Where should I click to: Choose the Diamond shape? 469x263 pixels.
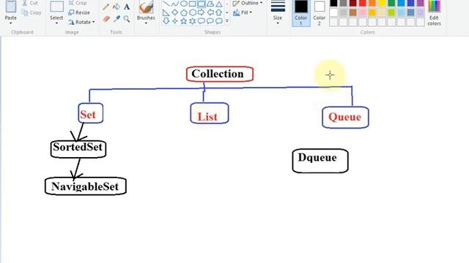175,12
